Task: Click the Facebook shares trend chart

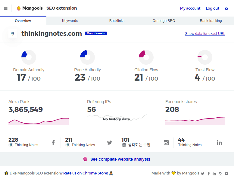Action: point(195,121)
